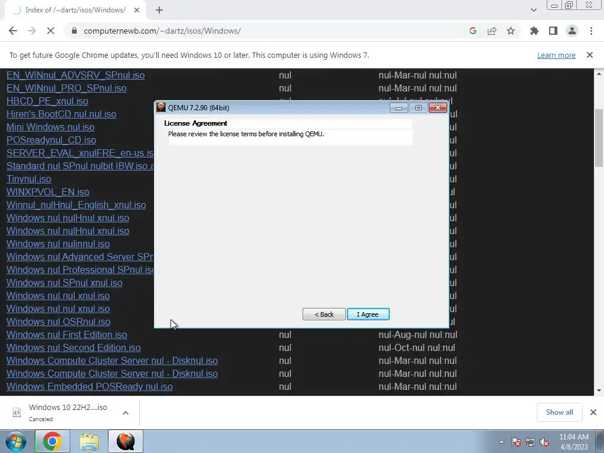Click the Chrome back arrow
Screen dimensions: 604x453
[13, 31]
